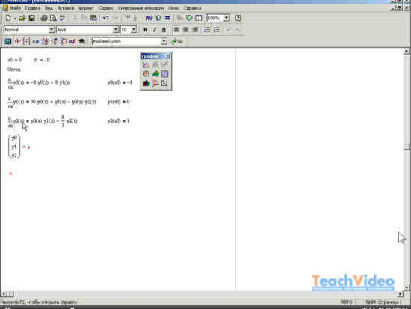Viewport: 411px width, 309px height.
Task: Open Evaluation x= palette icon
Action: [36, 41]
